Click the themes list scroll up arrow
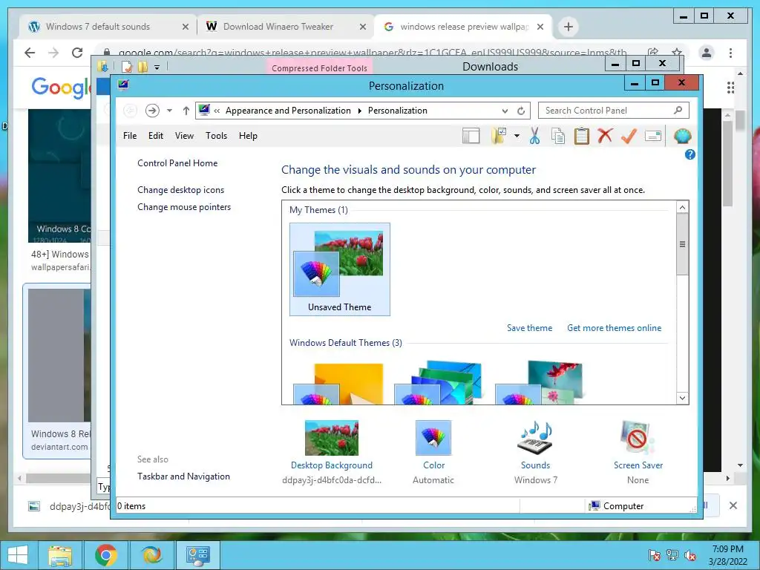This screenshot has height=570, width=760. [x=683, y=208]
